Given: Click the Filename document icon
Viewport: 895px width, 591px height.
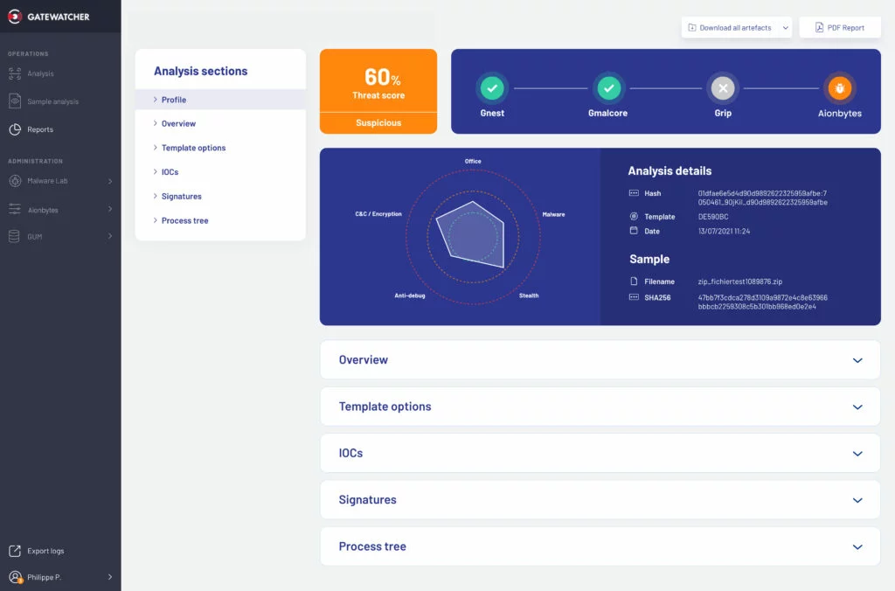Looking at the screenshot, I should coord(634,282).
